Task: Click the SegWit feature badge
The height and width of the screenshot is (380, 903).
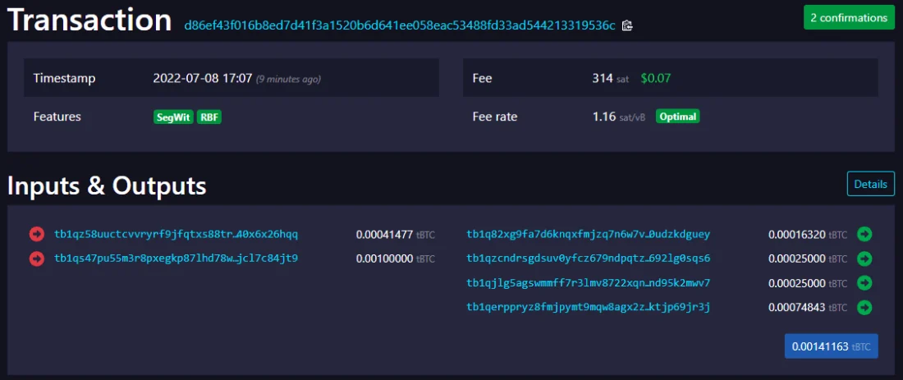Action: [x=173, y=117]
